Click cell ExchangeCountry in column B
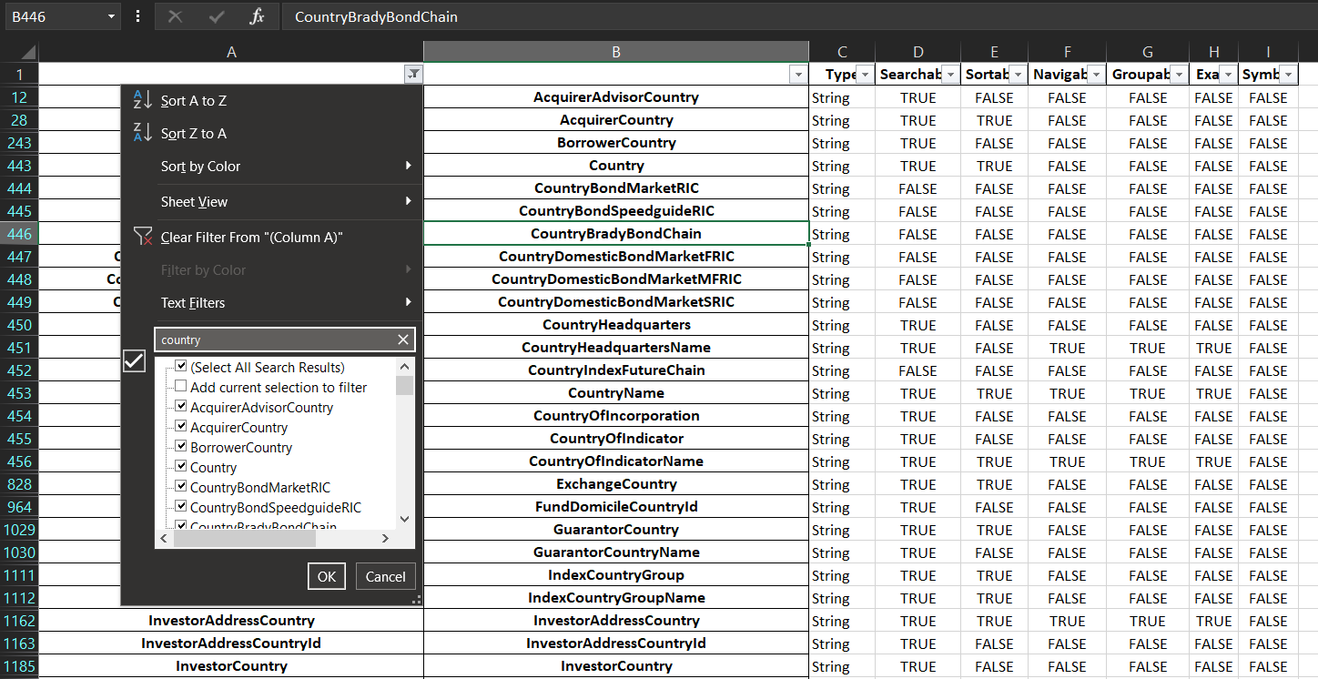This screenshot has height=679, width=1318. point(616,484)
